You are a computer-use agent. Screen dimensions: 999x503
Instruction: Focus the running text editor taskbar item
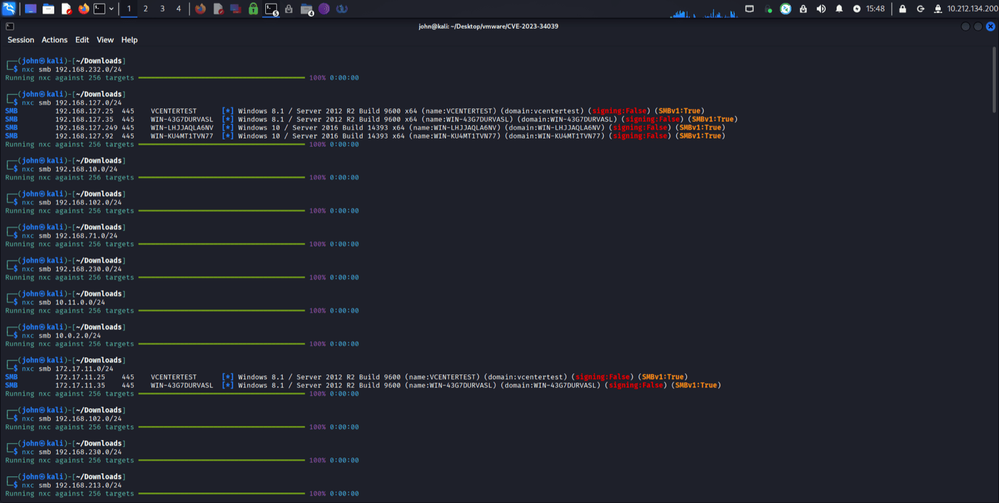218,9
